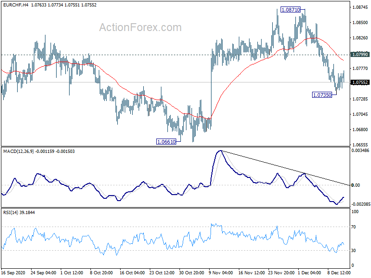Click the 1.06555 price axis value
This screenshot has width=371, height=278.
coord(360,145)
